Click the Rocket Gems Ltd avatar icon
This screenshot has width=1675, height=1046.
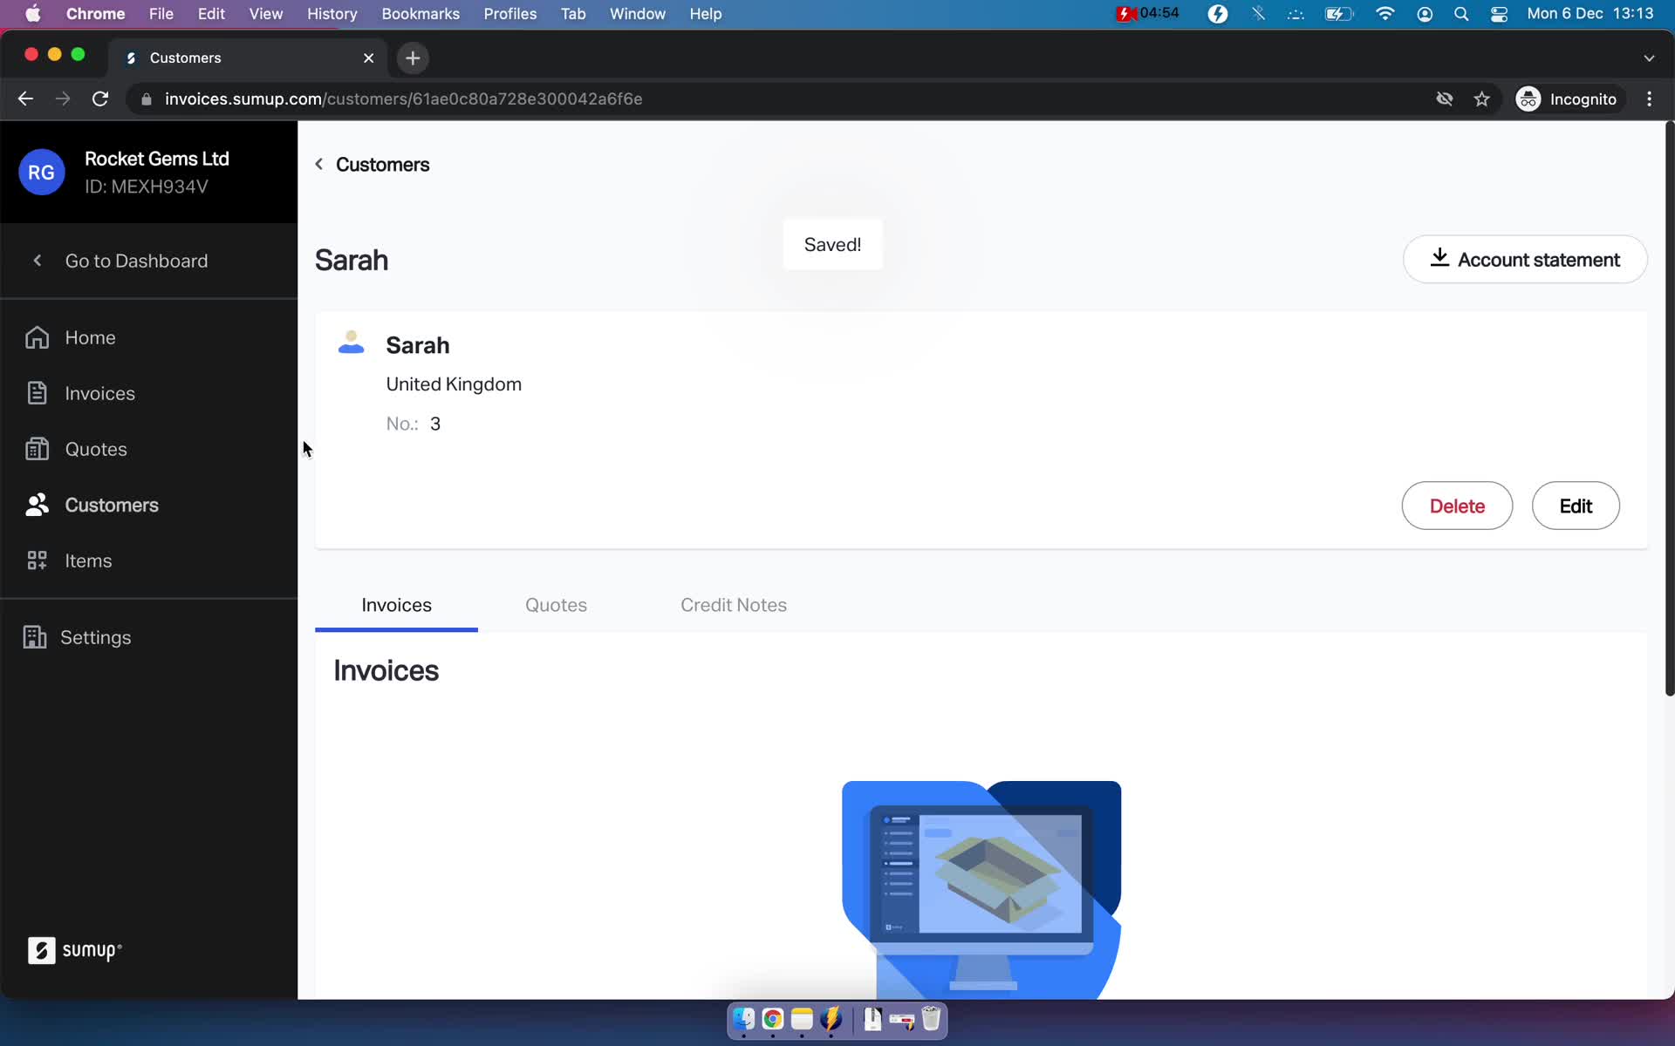(40, 173)
